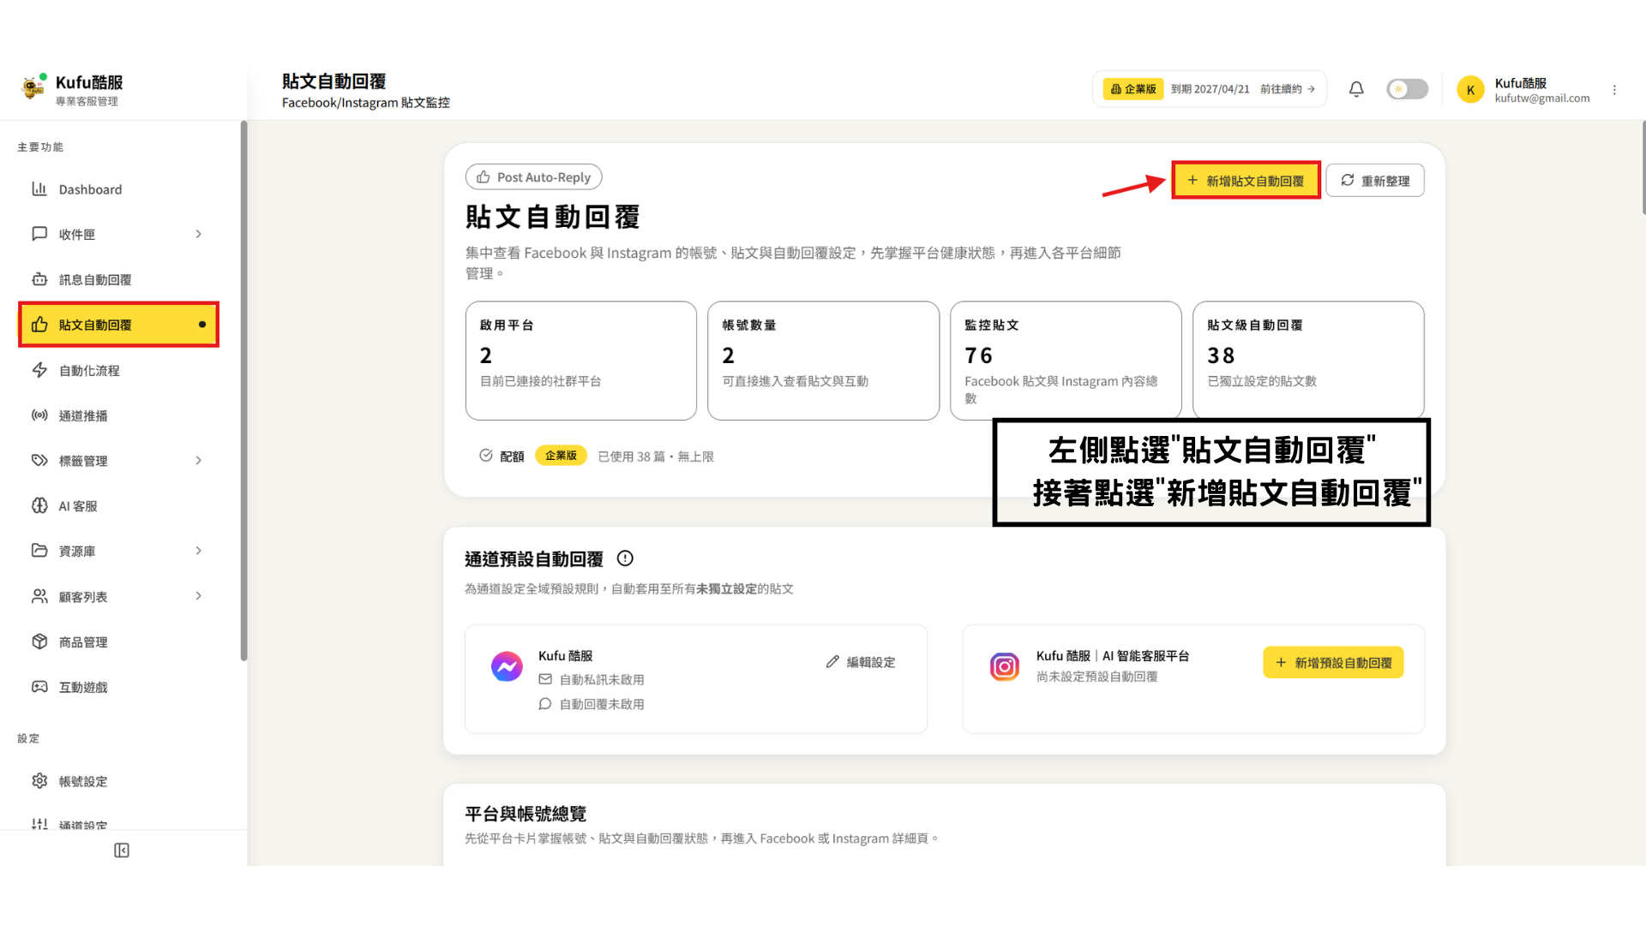Click the 資源庫 folder icon
1646x925 pixels.
pyautogui.click(x=39, y=551)
